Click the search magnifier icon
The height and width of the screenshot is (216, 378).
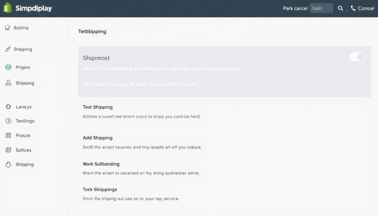[x=340, y=8]
